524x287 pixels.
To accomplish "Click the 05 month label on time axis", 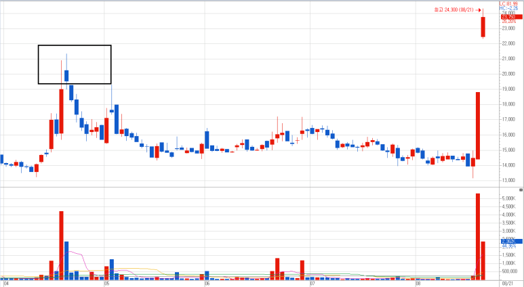I will click(106, 284).
